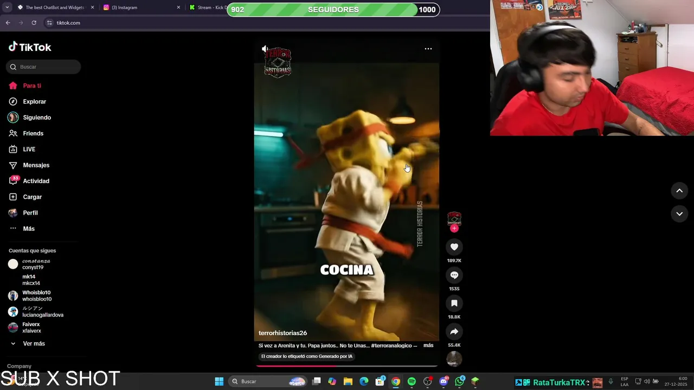Open site information icon beside tiktok.com

pyautogui.click(x=49, y=23)
